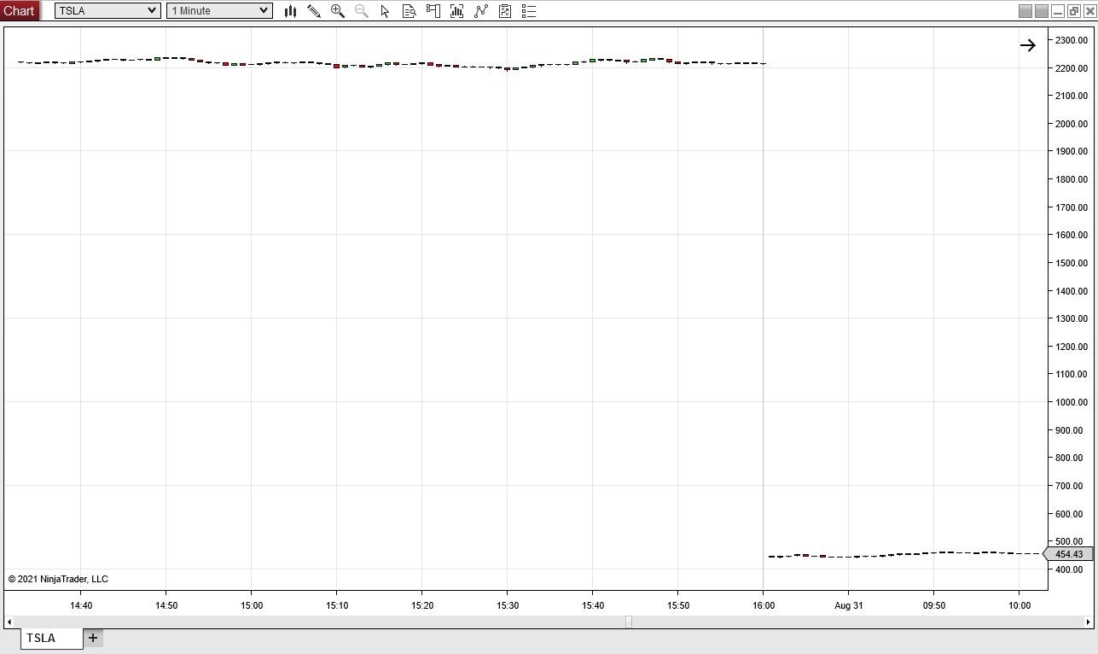
Task: Open the 1 Minute interval dropdown
Action: (218, 11)
